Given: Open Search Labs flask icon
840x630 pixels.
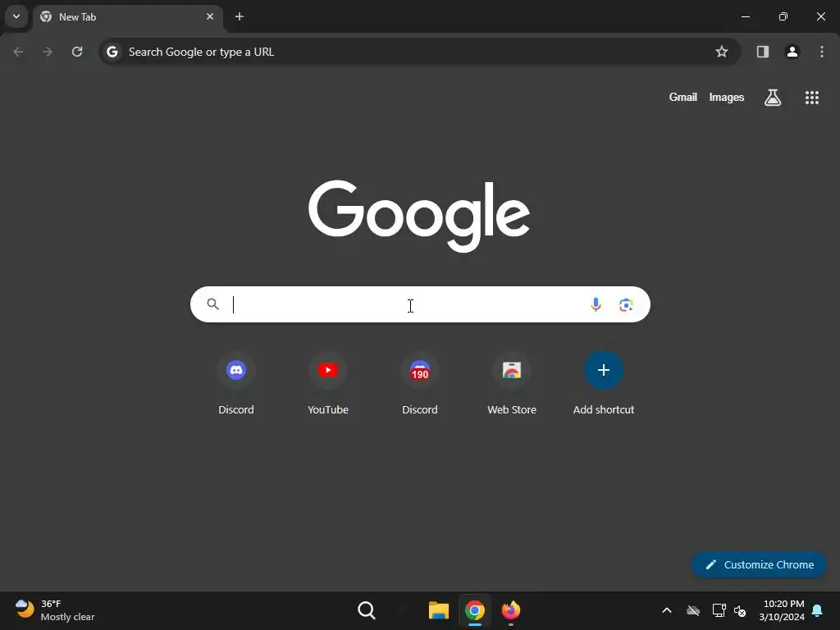Looking at the screenshot, I should click(x=772, y=98).
